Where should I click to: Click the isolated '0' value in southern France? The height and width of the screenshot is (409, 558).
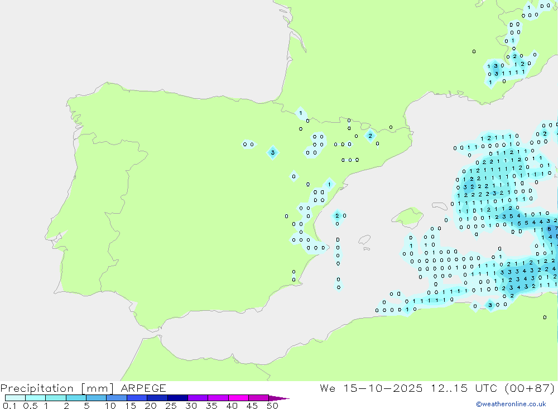coord(474,51)
